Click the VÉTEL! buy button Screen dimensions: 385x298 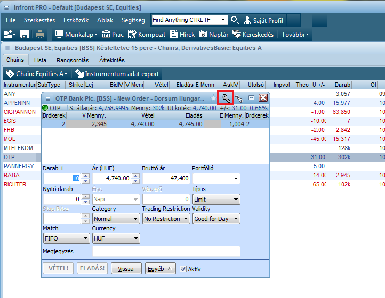pyautogui.click(x=58, y=268)
